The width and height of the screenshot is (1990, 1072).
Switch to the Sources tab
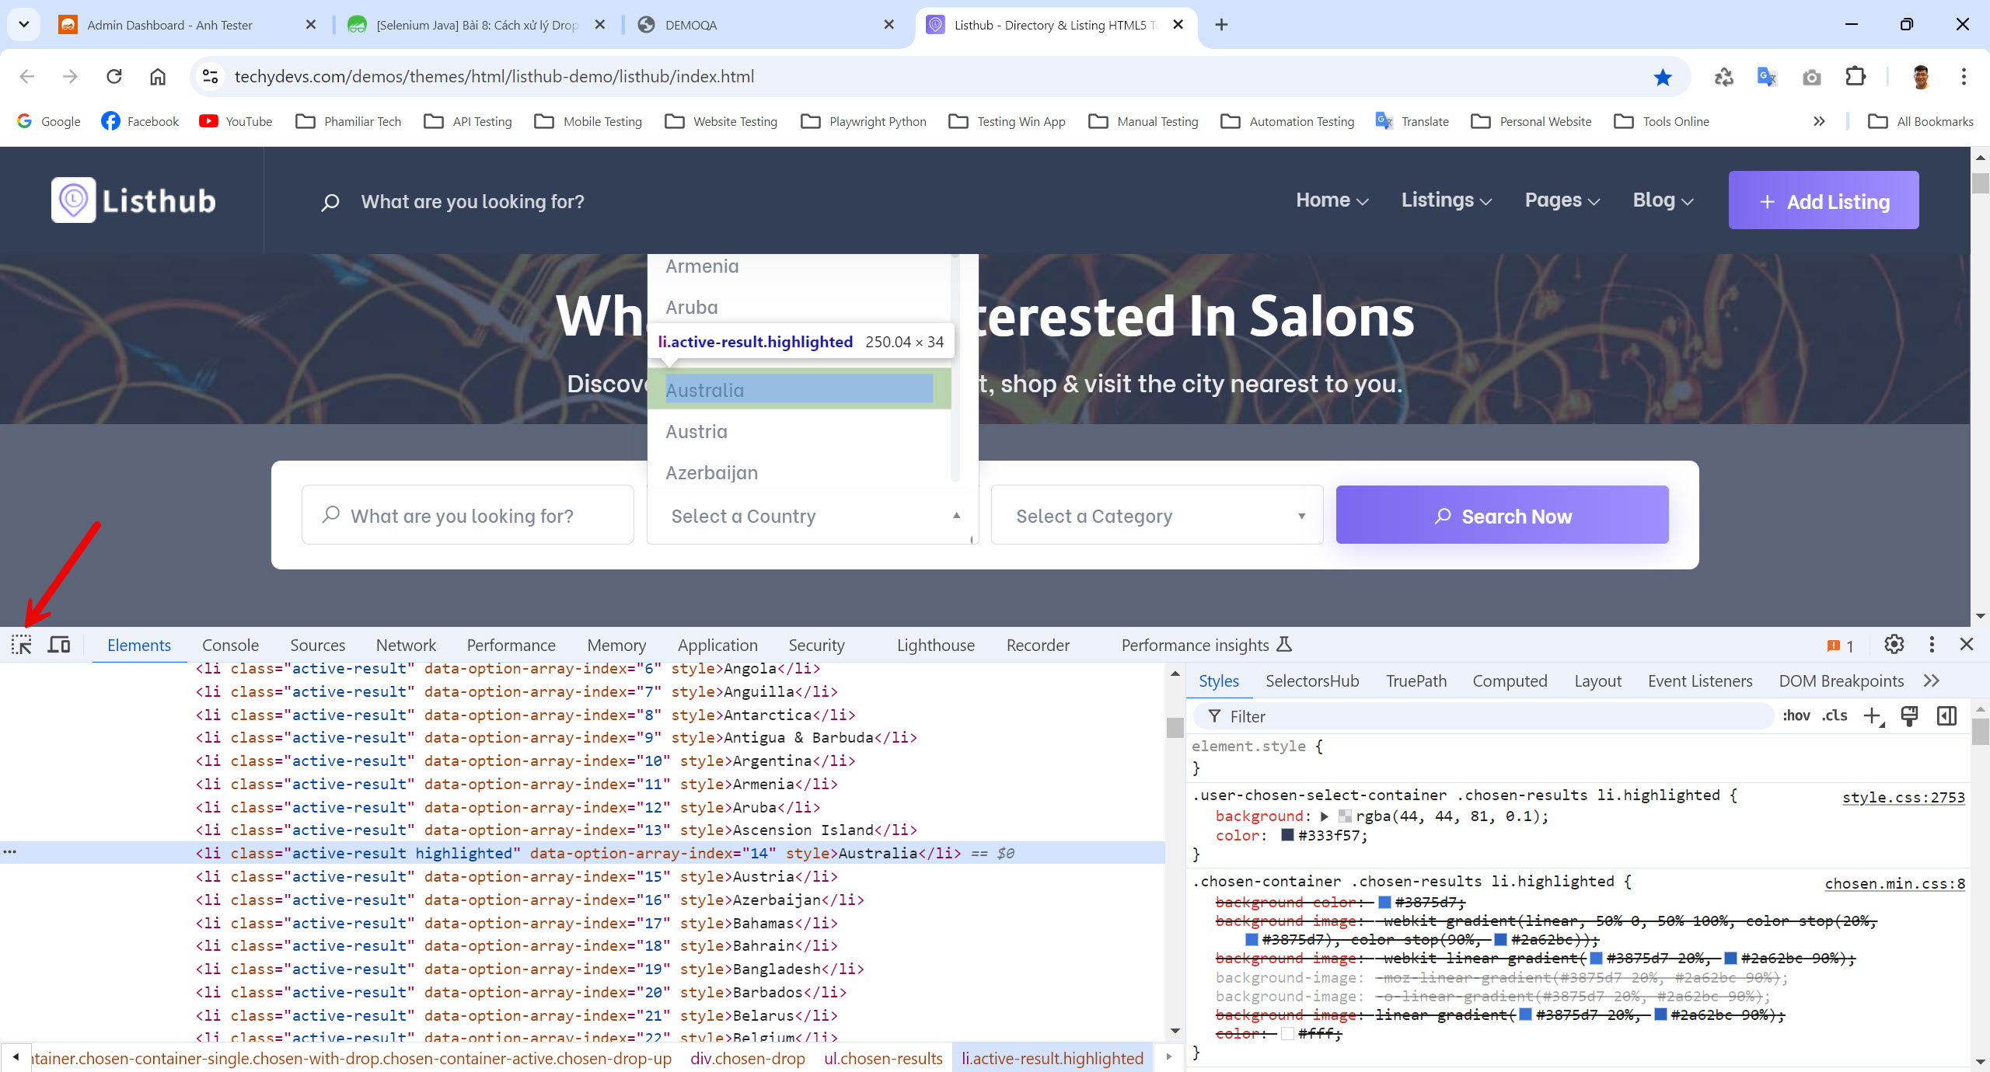point(317,646)
